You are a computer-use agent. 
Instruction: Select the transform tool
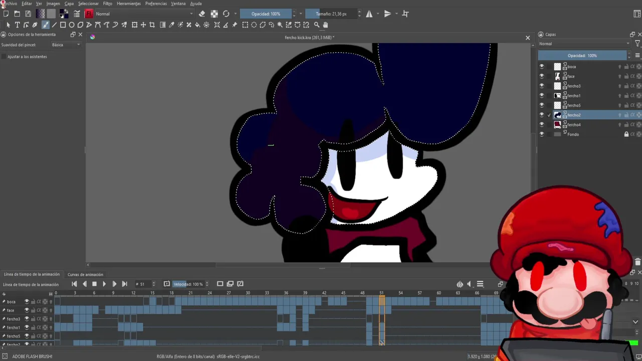(134, 25)
